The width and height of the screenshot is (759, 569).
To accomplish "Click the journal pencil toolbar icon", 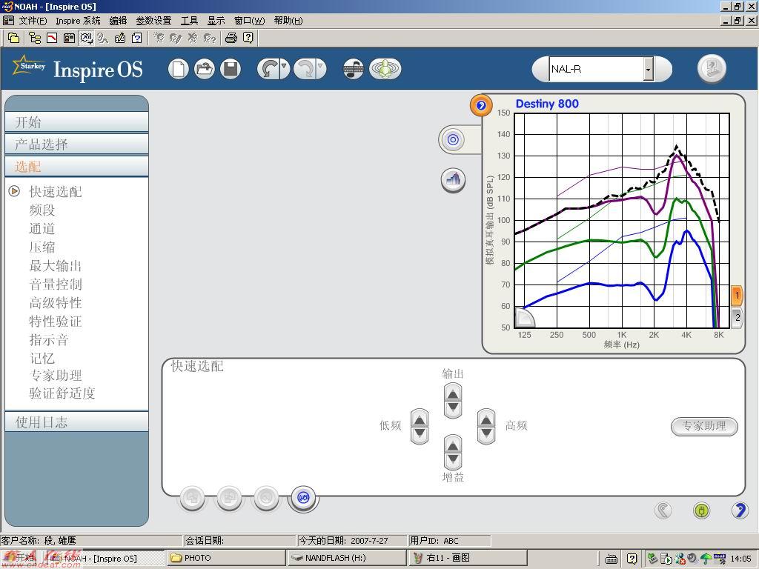I will [120, 38].
